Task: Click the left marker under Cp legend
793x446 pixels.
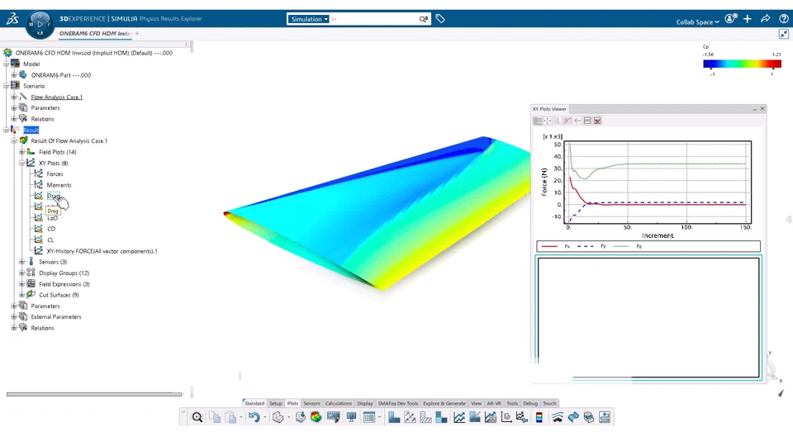Action: 711,69
